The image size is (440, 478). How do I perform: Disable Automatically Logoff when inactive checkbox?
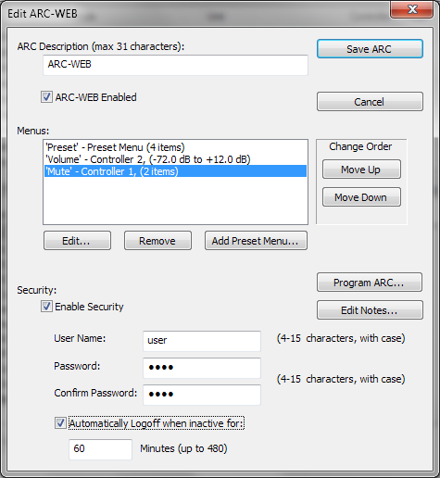[x=60, y=423]
